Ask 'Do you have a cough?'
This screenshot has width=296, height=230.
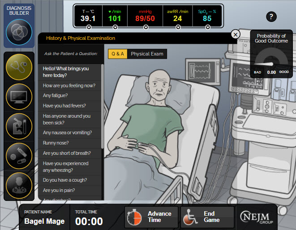pos(70,180)
